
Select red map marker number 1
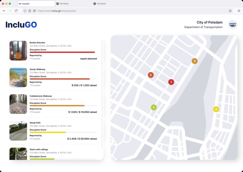point(171,82)
